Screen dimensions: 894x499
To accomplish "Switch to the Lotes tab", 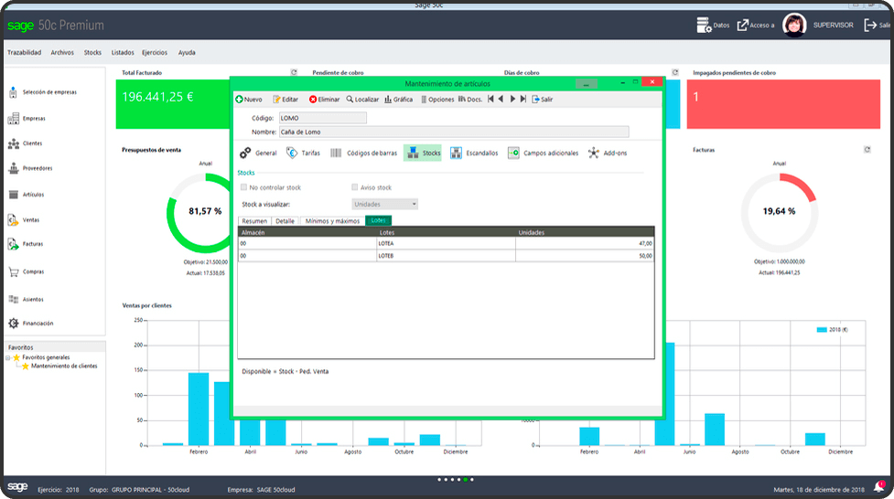I will [x=379, y=220].
